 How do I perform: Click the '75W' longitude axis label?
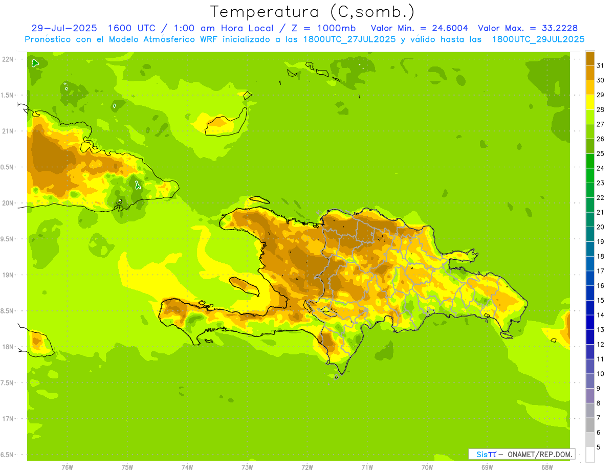click(127, 467)
